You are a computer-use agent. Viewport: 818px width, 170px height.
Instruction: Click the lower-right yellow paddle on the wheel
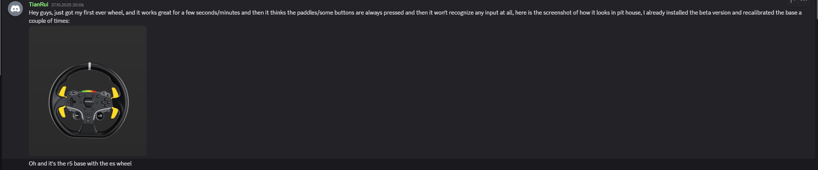(115, 112)
